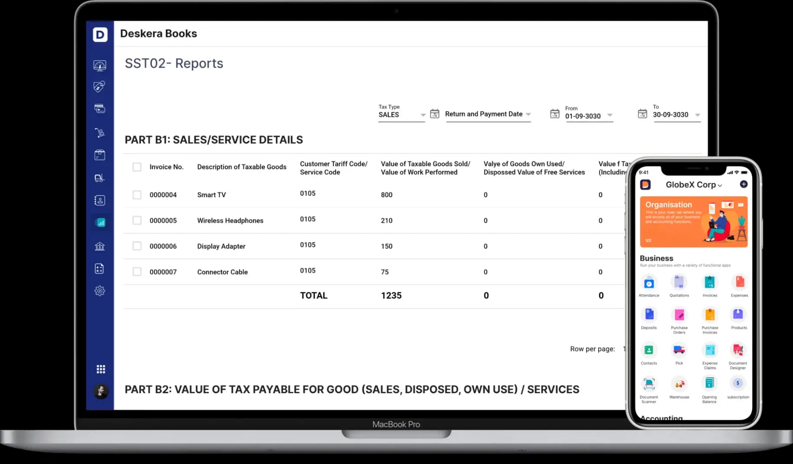Check the box for invoice 0000004
This screenshot has height=464, width=793.
point(137,195)
